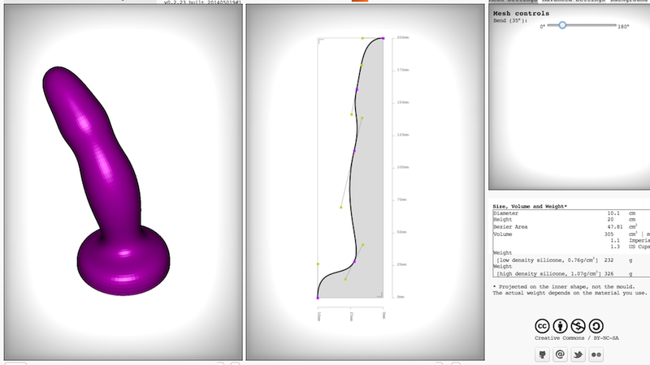
Task: Select the purple anchor point near 27mm height
Action: coord(354,261)
